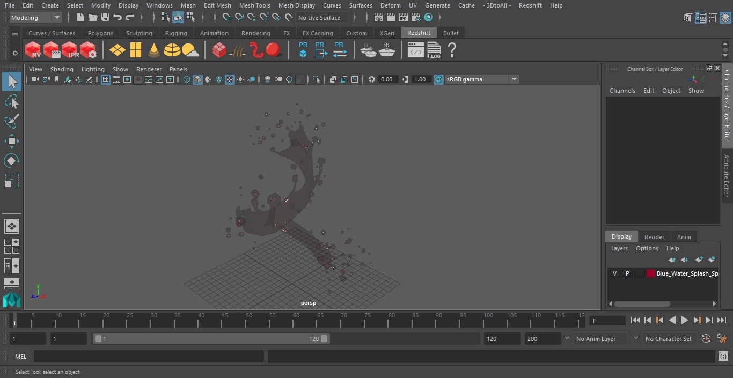Viewport: 733px width, 378px height.
Task: Open the Modeling menu set dropdown
Action: click(36, 18)
